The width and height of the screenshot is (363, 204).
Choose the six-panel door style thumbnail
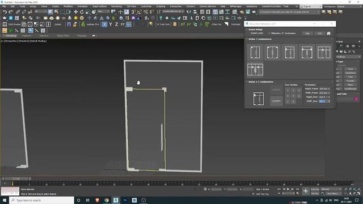[x=255, y=70]
